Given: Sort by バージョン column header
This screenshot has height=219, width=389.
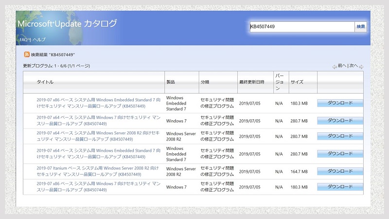Looking at the screenshot, I should [x=280, y=82].
